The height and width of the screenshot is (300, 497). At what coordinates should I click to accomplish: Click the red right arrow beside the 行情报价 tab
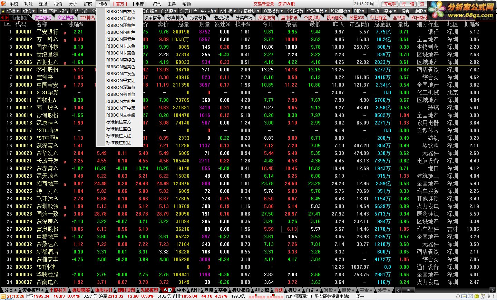pos(8,18)
